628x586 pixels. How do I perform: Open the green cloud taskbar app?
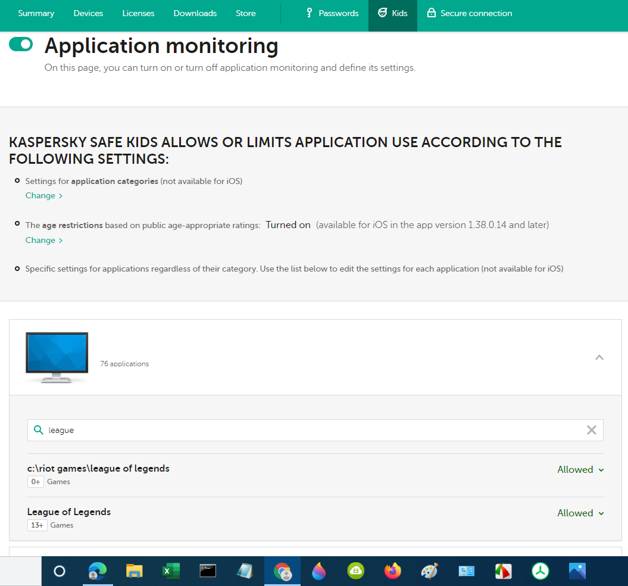click(x=355, y=571)
